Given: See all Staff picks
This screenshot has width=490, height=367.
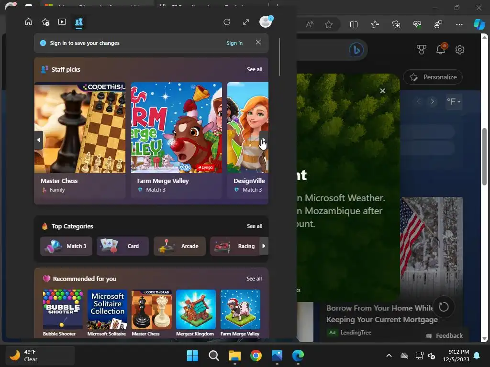Looking at the screenshot, I should 255,69.
